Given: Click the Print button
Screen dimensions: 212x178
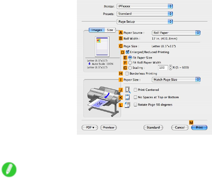Looking at the screenshot, I should pyautogui.click(x=199, y=127).
